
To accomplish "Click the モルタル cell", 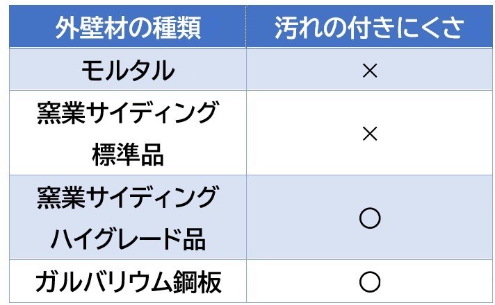I will [129, 71].
